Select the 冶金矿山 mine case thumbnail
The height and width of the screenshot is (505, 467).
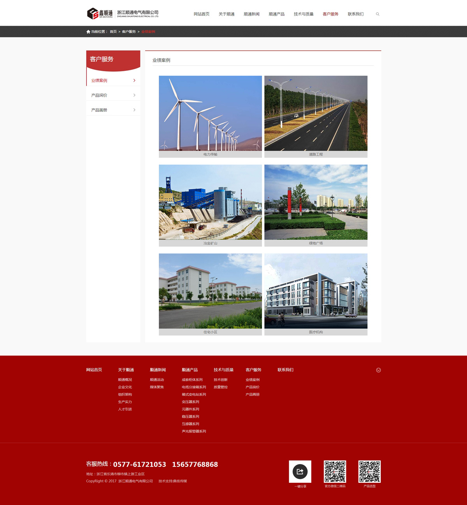coord(210,202)
